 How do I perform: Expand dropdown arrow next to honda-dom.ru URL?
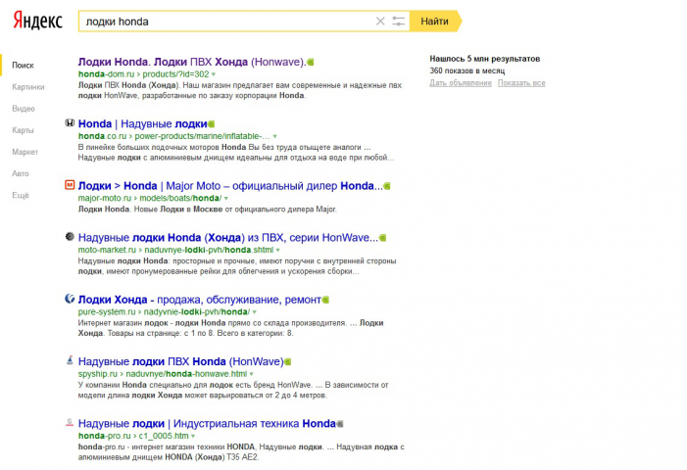[x=214, y=74]
